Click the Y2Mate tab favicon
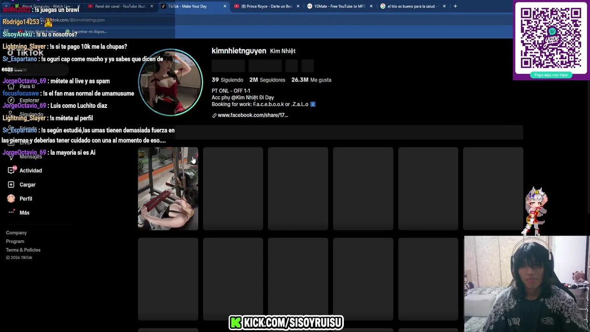The image size is (590, 332). pos(310,6)
